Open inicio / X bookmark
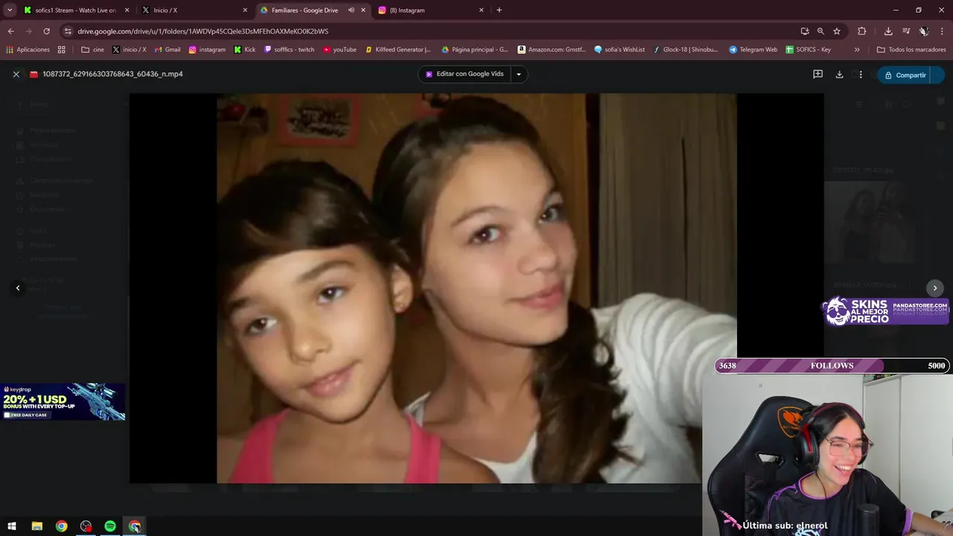 pos(129,50)
